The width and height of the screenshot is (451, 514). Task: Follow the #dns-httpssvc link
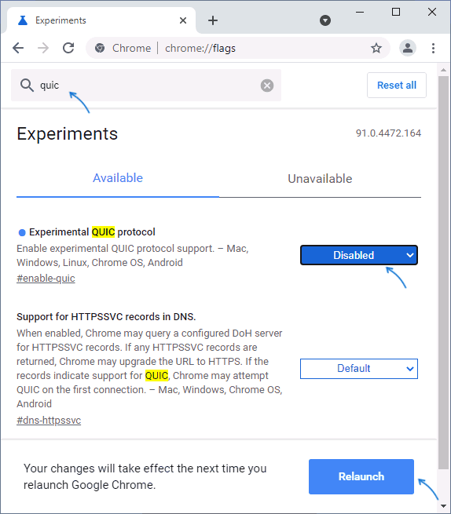[49, 421]
